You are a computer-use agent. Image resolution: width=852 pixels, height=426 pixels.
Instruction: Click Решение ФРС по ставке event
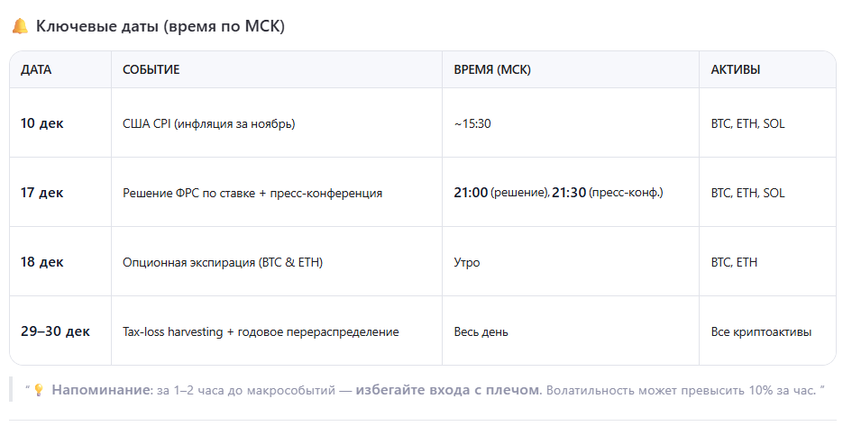tap(252, 193)
